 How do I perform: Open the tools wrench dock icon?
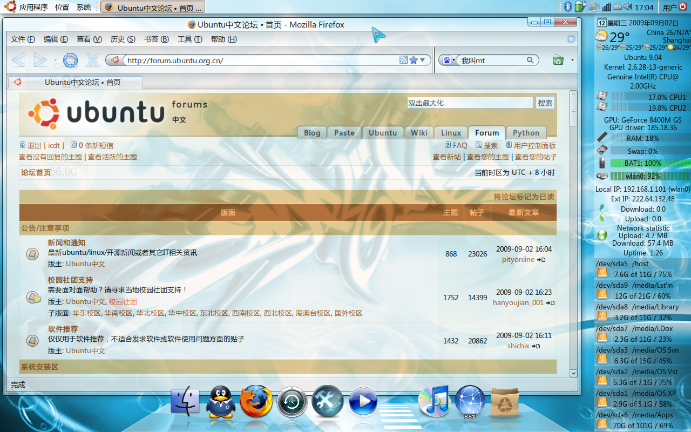[x=328, y=401]
